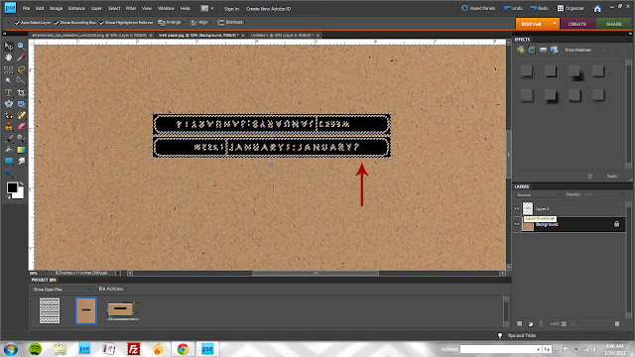Expand the Show Open Files dropdown

[x=62, y=289]
